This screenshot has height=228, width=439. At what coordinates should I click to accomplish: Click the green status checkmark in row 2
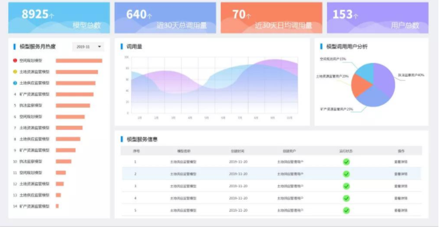(x=346, y=174)
